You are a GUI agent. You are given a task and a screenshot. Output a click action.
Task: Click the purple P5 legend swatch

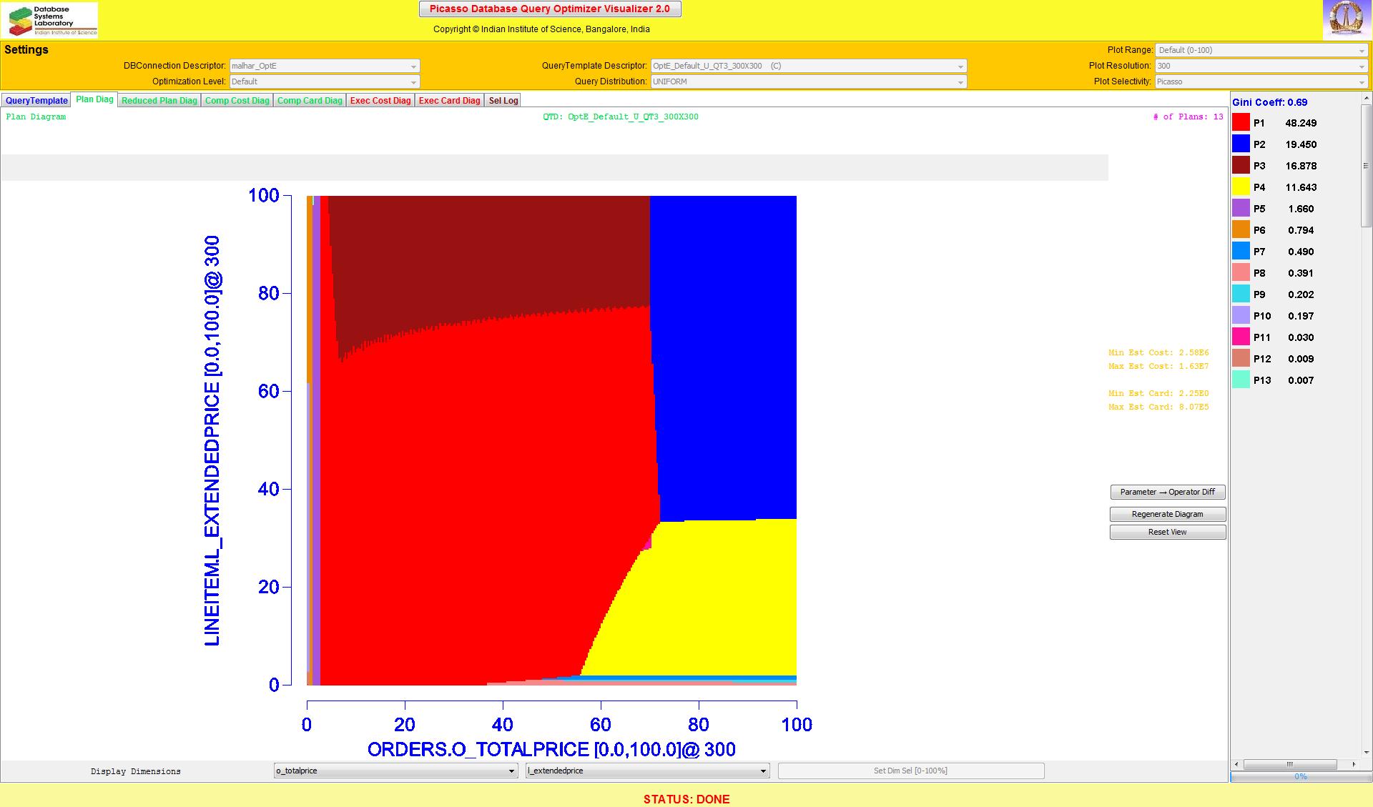pos(1241,209)
